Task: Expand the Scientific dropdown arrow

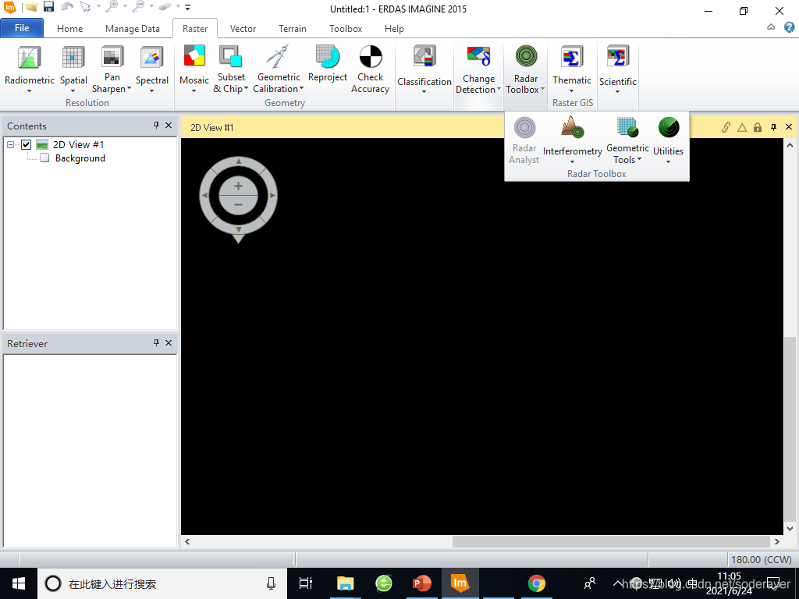Action: [618, 92]
